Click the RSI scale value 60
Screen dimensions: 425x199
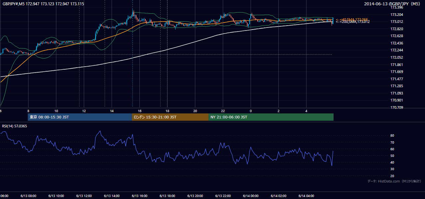click(x=392, y=149)
